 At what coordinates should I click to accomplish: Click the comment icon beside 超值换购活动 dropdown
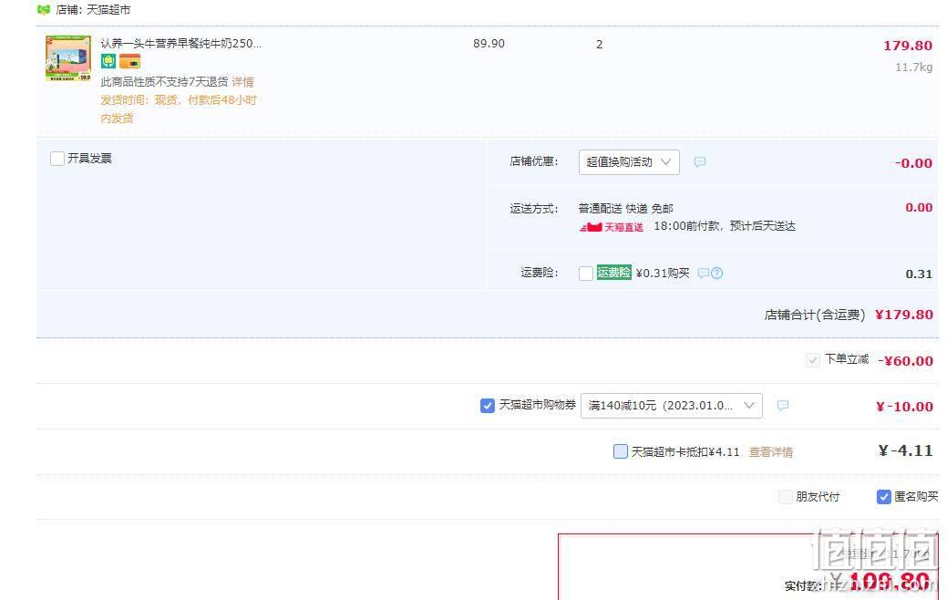coord(699,162)
